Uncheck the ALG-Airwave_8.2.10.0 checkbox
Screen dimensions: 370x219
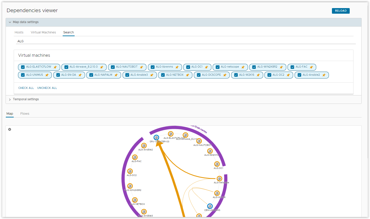(66, 67)
